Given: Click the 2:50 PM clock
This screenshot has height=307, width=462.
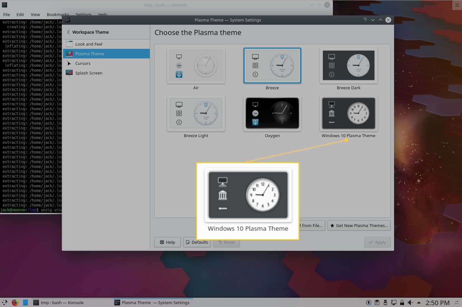Looking at the screenshot, I should (438, 303).
